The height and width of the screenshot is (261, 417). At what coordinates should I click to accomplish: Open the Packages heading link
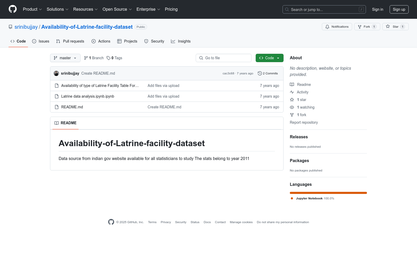point(299,161)
